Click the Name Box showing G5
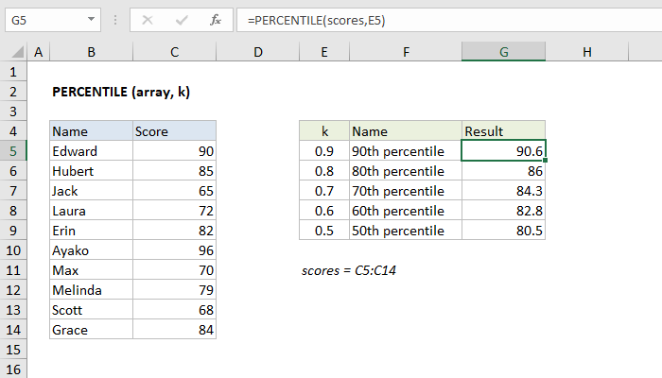 click(x=53, y=20)
